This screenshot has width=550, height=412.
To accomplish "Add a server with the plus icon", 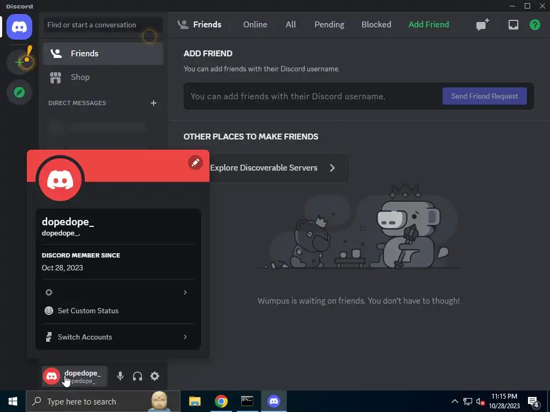I will [x=19, y=62].
